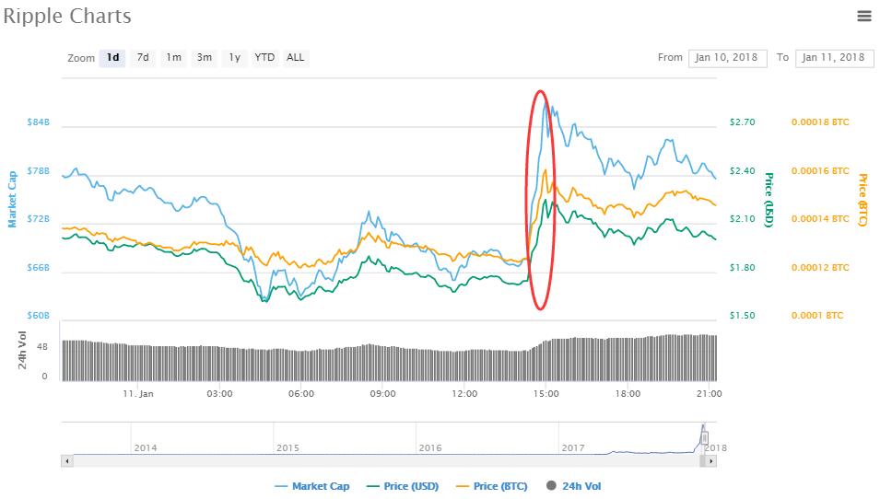The width and height of the screenshot is (880, 499).
Task: Click the $84B market cap axis label
Action: pyautogui.click(x=38, y=122)
